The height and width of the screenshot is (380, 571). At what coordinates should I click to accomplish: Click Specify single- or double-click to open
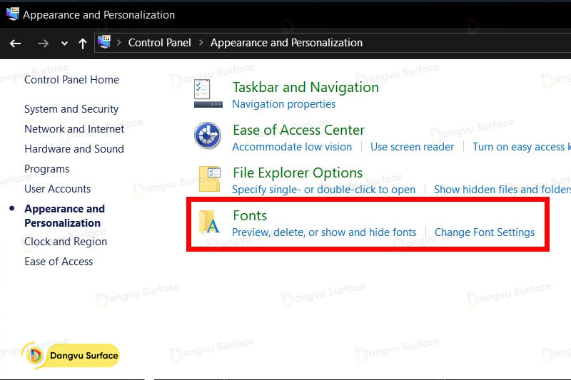click(324, 190)
